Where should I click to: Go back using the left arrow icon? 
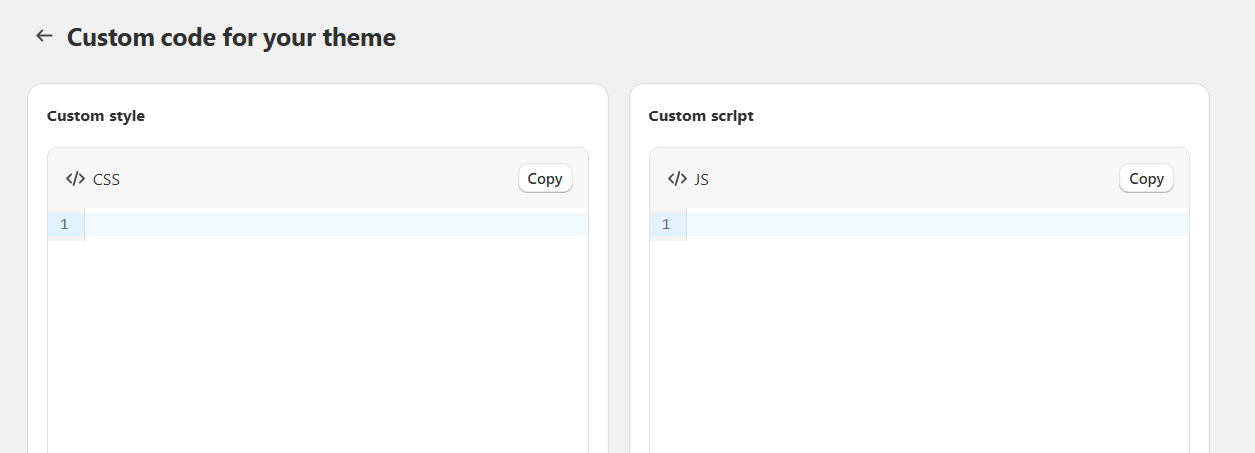[x=44, y=36]
